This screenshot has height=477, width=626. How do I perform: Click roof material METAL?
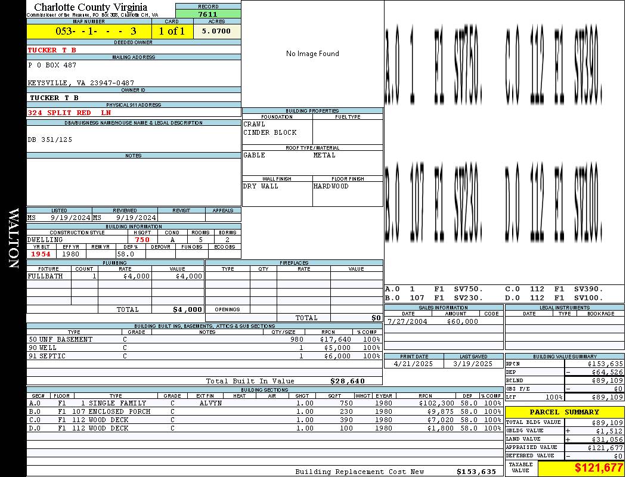[x=324, y=155]
